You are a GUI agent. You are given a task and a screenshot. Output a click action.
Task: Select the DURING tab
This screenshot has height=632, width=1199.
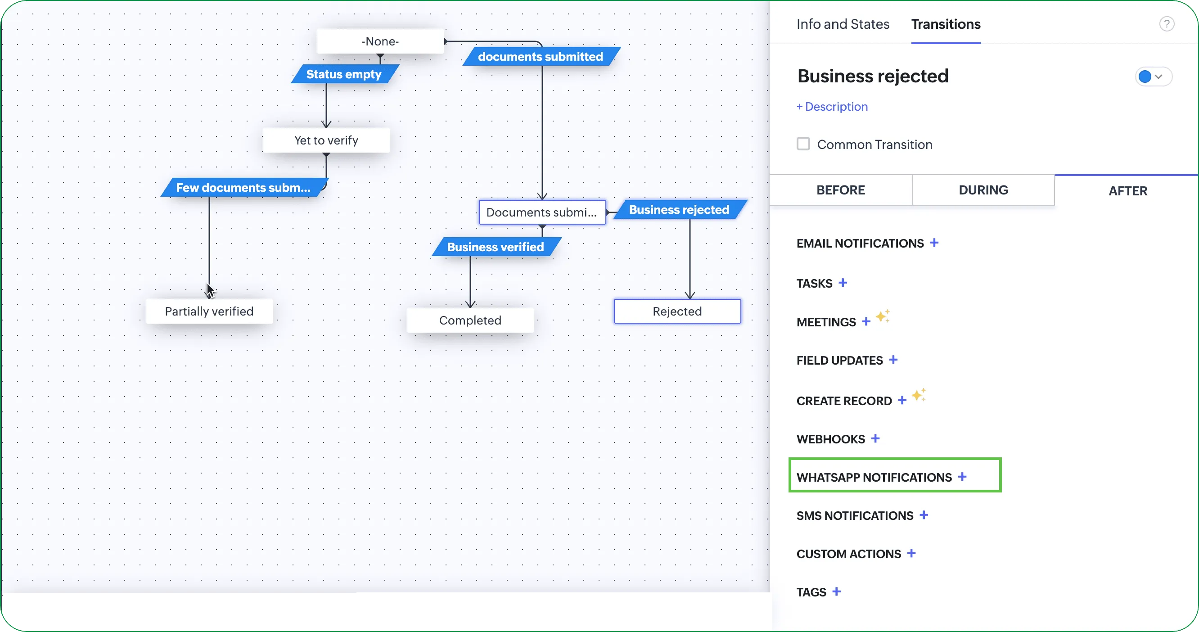pos(983,190)
